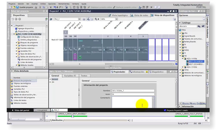Click Deshacer conexión online button
Screen dimensions: 222x130
click(125, 7)
